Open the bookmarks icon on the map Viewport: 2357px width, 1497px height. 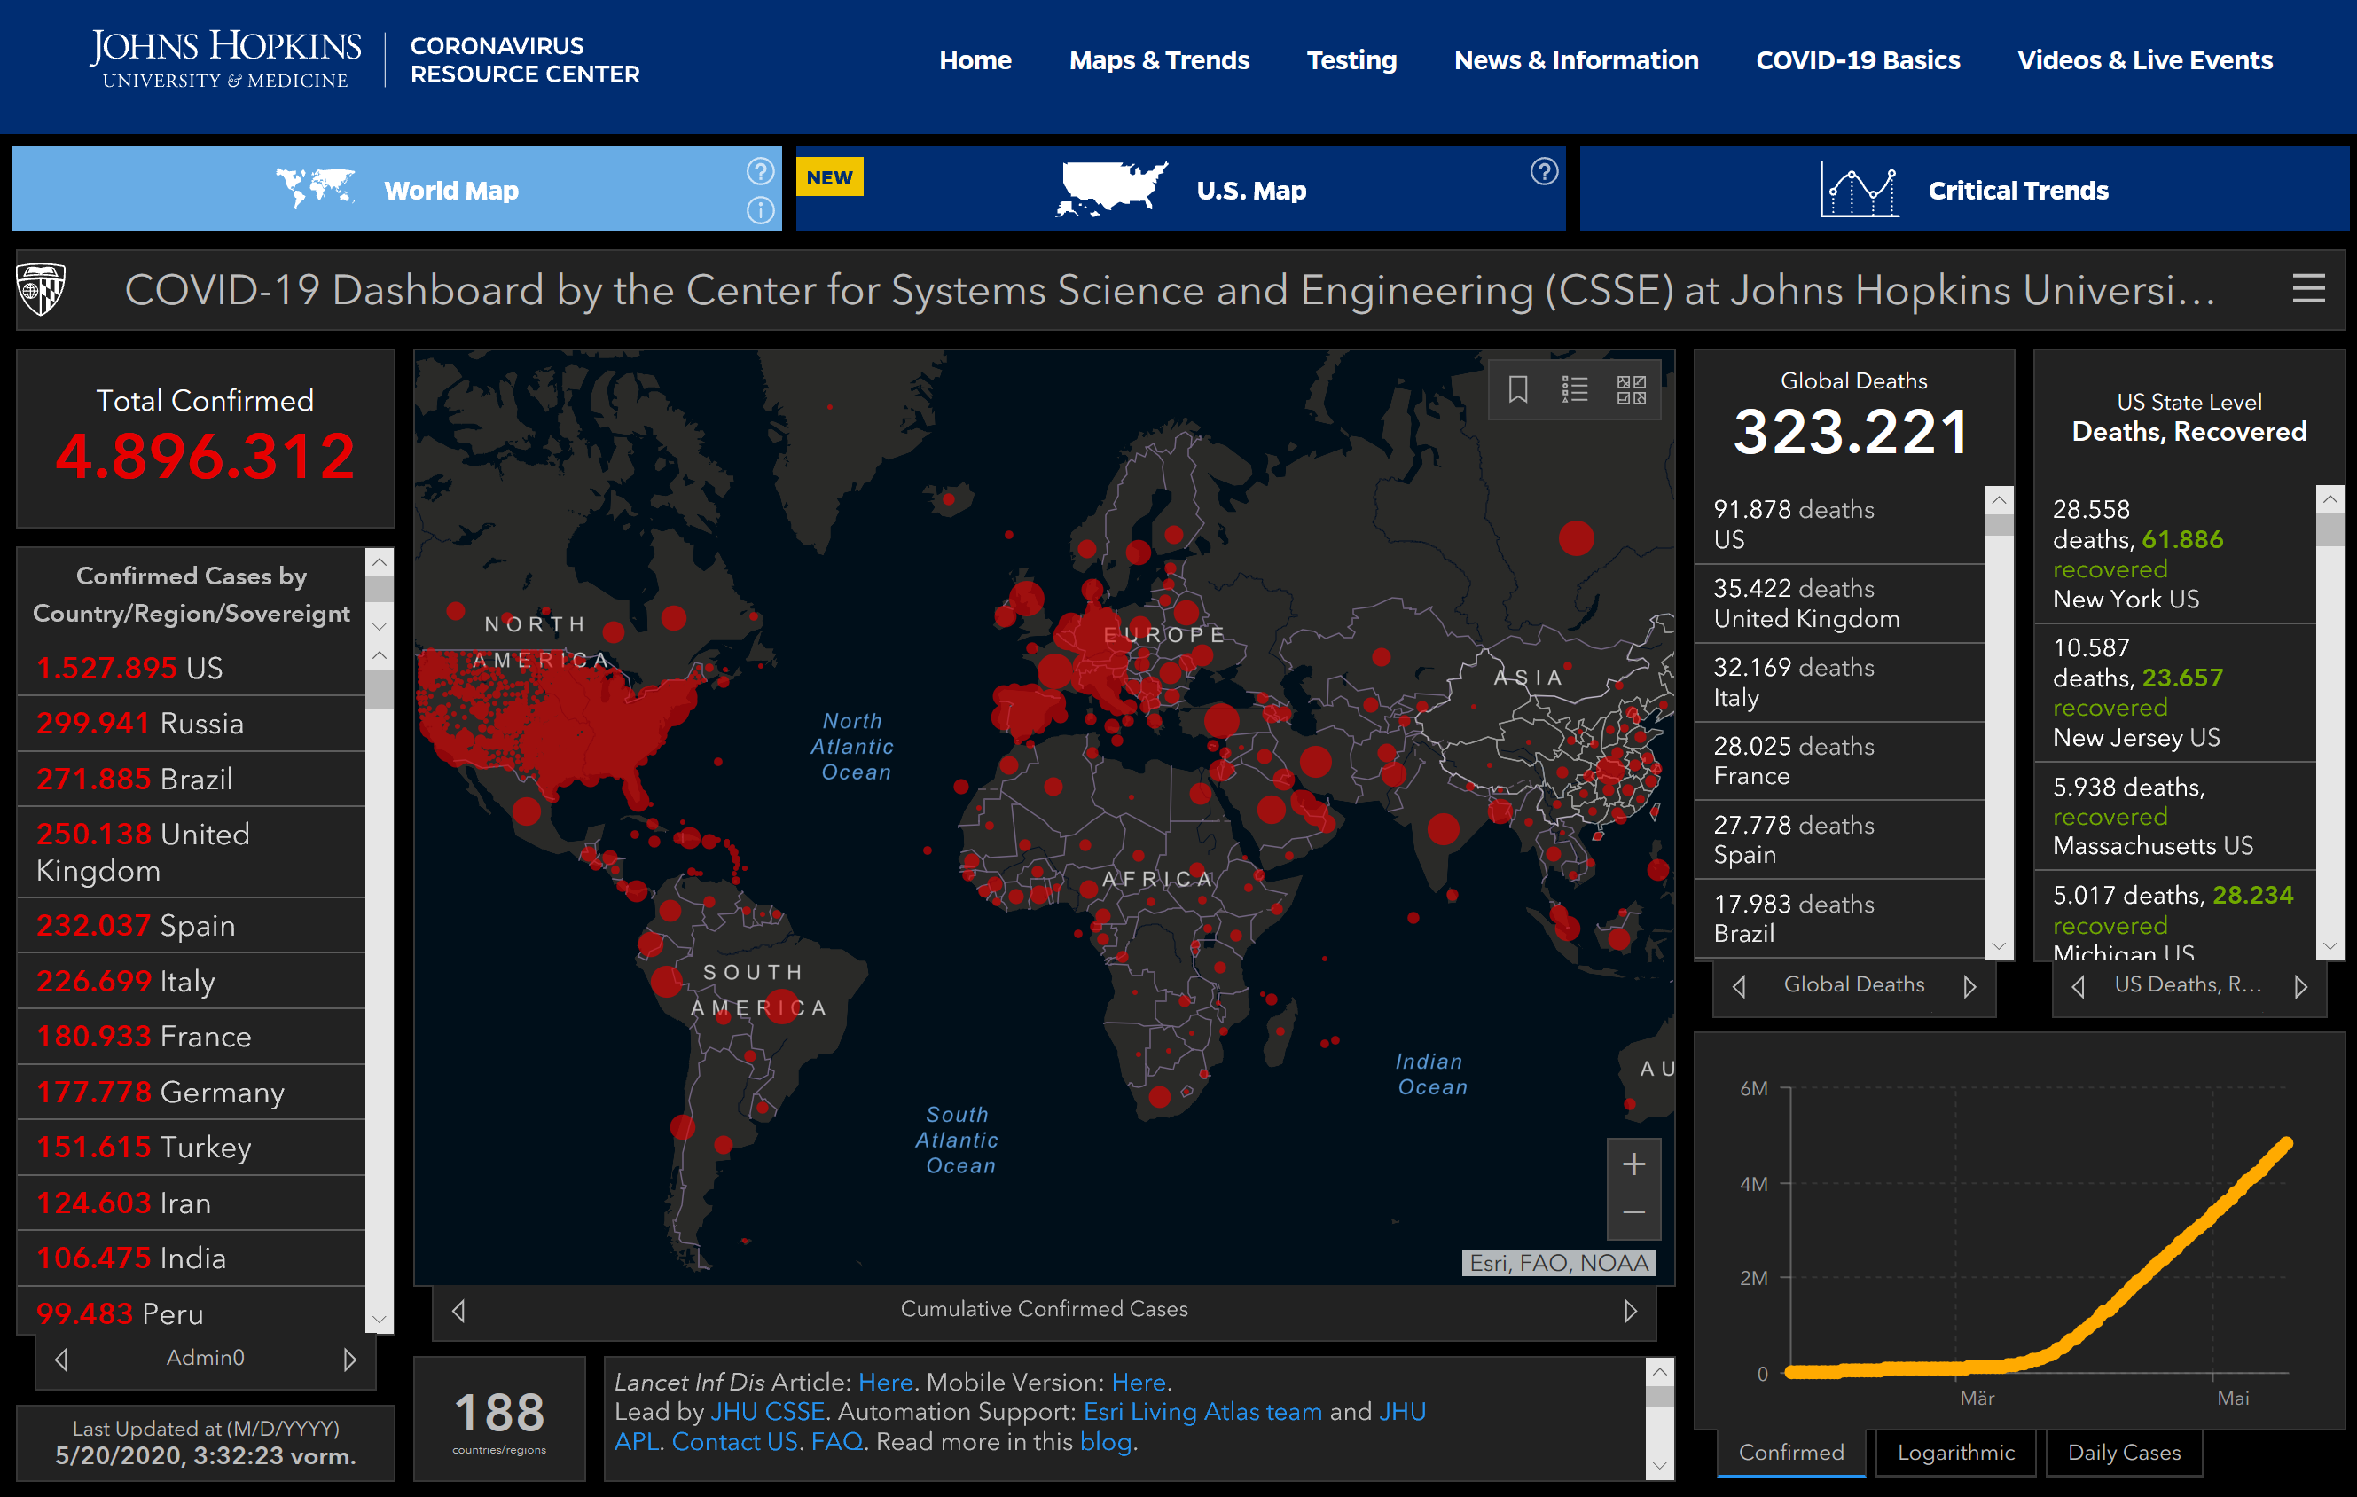[x=1517, y=389]
